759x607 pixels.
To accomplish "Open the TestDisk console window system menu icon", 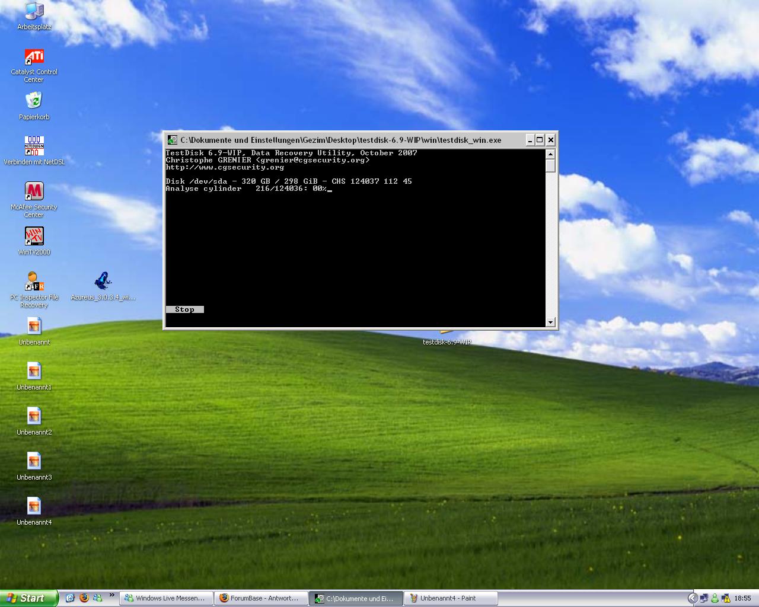I will coord(172,140).
